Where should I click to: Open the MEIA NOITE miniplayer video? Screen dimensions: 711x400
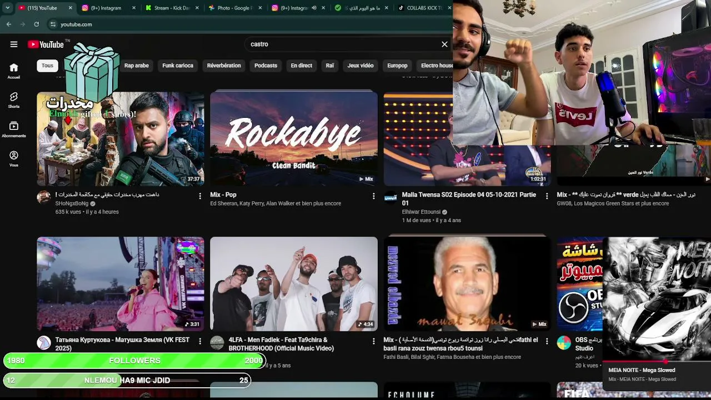coord(657,299)
